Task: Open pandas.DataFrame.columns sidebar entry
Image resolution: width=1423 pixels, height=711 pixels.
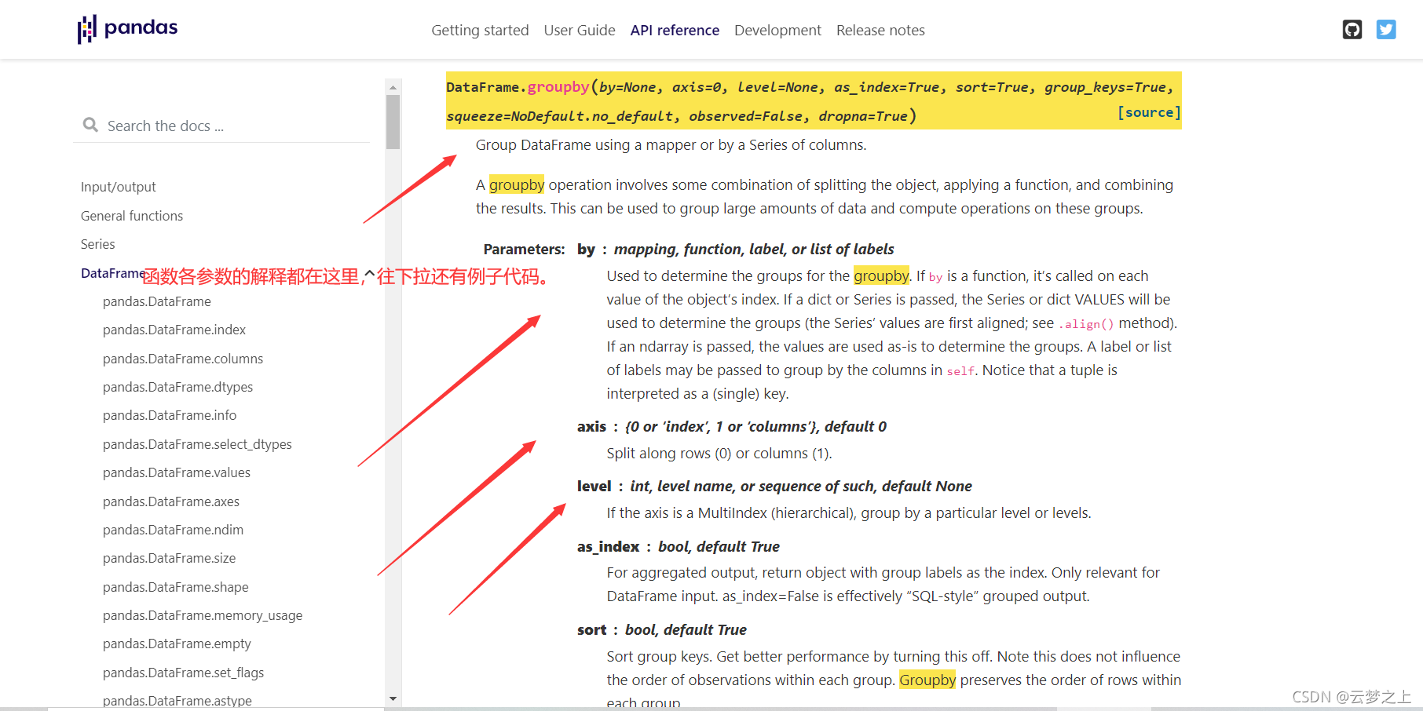Action: click(x=183, y=359)
